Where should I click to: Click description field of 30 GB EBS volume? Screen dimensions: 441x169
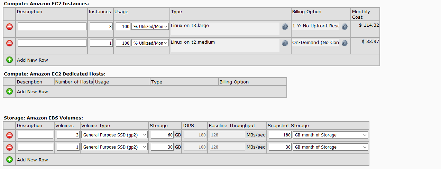[36, 147]
